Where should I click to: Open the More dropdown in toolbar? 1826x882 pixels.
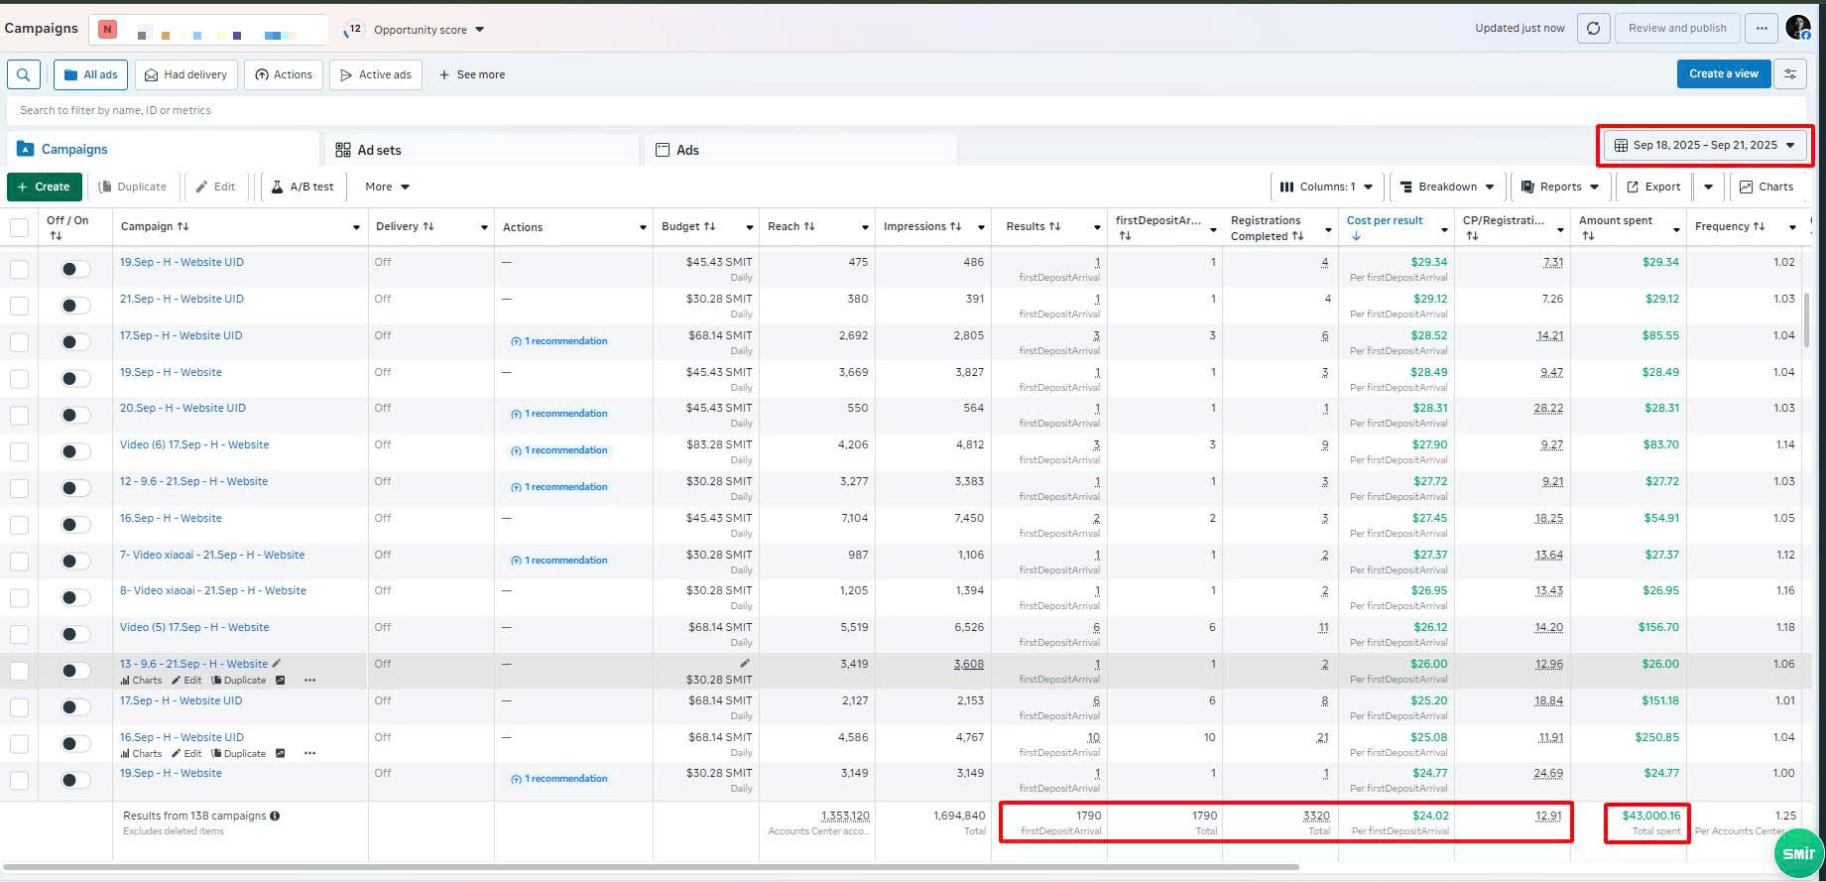pyautogui.click(x=387, y=187)
